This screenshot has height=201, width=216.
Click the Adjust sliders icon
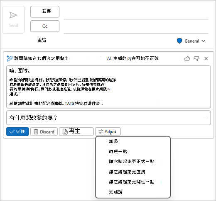101,131
